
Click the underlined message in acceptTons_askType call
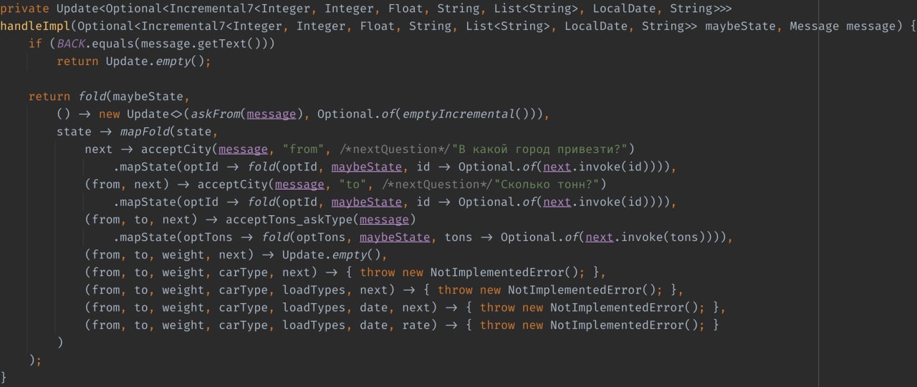(384, 219)
